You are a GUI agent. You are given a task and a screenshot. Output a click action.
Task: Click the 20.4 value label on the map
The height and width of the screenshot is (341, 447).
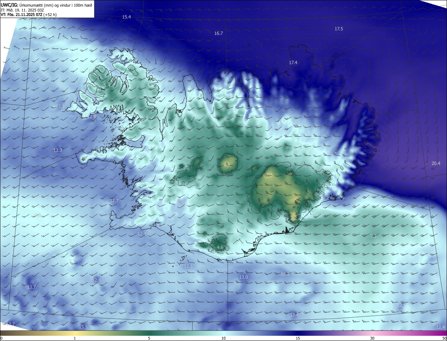point(436,163)
